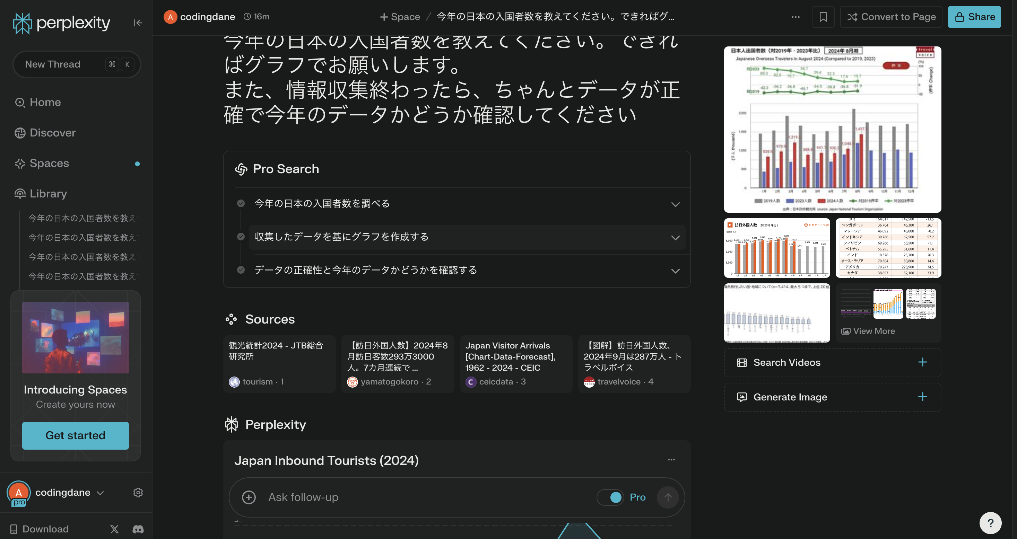Toggle the answer options menu under Japan Inbound Tourists
The image size is (1017, 539).
671,459
